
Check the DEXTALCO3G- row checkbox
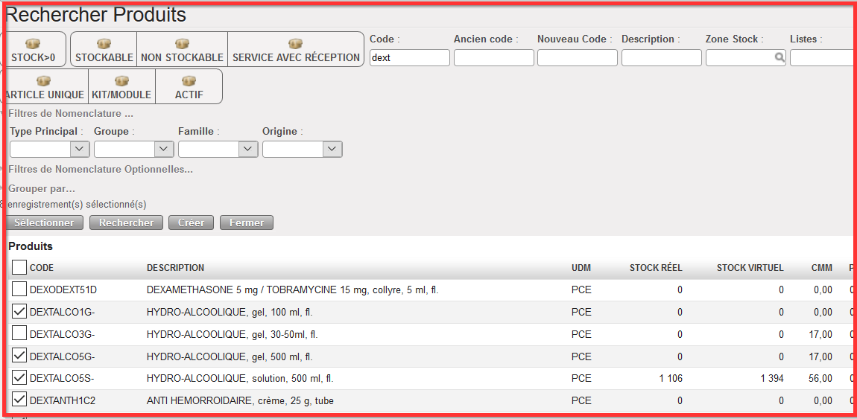[x=19, y=333]
